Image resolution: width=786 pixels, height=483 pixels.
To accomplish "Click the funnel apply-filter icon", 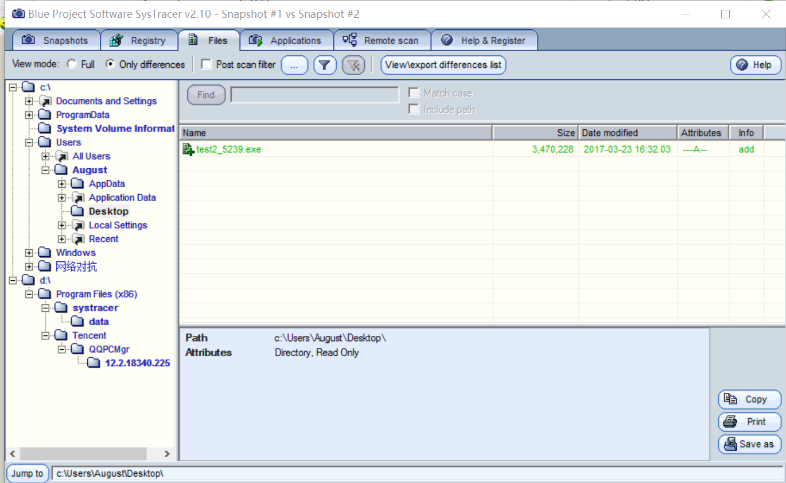I will 325,65.
